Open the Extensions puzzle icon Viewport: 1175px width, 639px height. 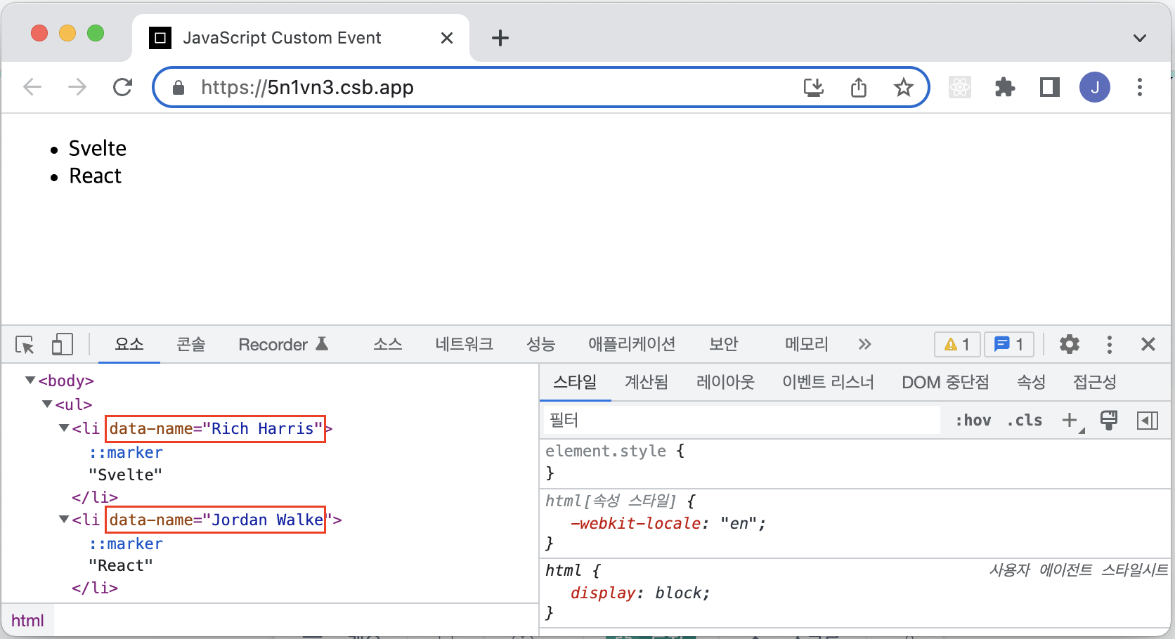(x=1005, y=87)
